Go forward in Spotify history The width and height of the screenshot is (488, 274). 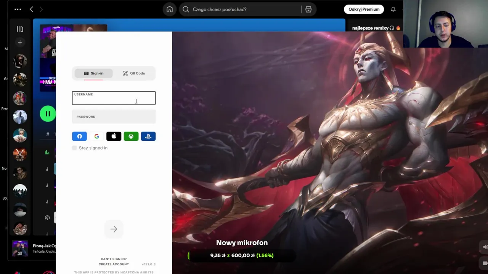coord(41,9)
